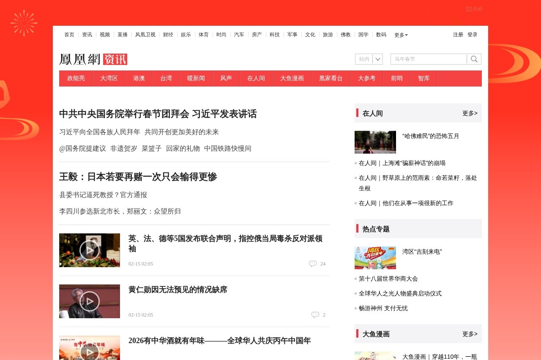Open 他们在从事一项很新的工作 article
The height and width of the screenshot is (360, 541).
click(406, 203)
